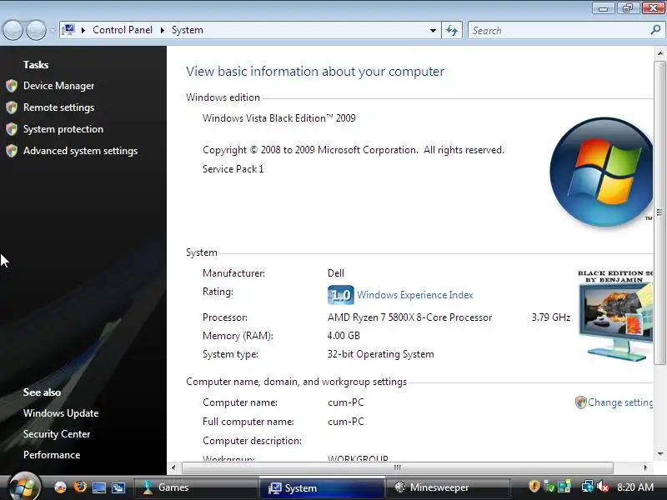Click the Refresh button beside address bar
Viewport: 667px width, 500px height.
tap(452, 31)
